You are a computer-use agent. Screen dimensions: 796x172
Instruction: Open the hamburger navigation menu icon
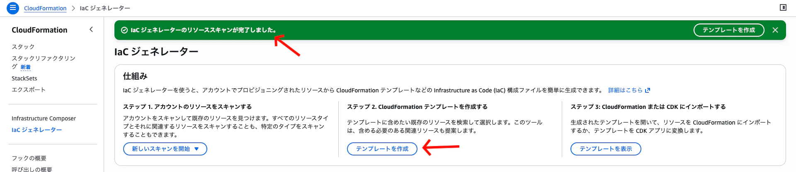13,8
